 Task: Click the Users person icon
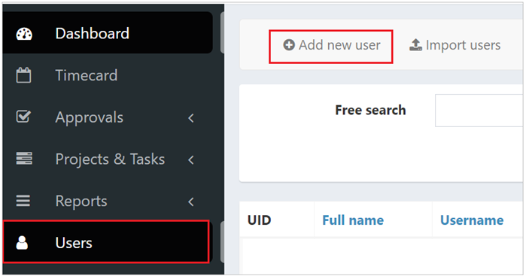(x=22, y=243)
